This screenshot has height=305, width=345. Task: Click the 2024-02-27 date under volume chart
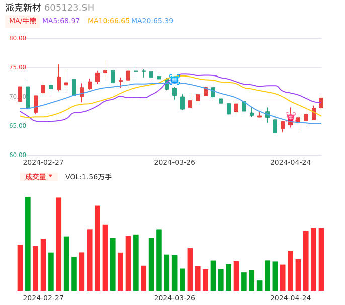[43, 298]
